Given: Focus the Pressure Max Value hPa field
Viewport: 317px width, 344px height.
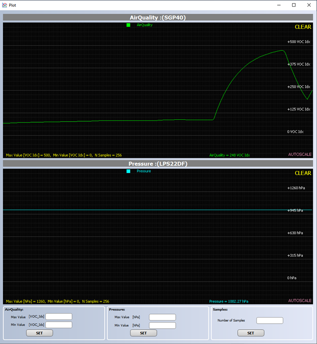Looking at the screenshot, I should coord(163,317).
